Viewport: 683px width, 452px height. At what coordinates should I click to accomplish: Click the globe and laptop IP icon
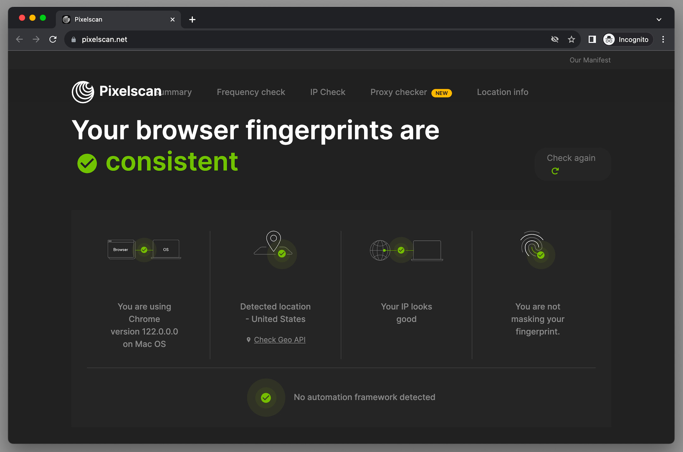[x=406, y=250]
